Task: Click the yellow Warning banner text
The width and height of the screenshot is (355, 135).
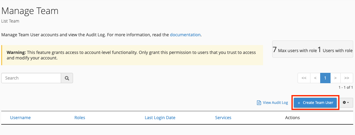Action: (x=131, y=55)
